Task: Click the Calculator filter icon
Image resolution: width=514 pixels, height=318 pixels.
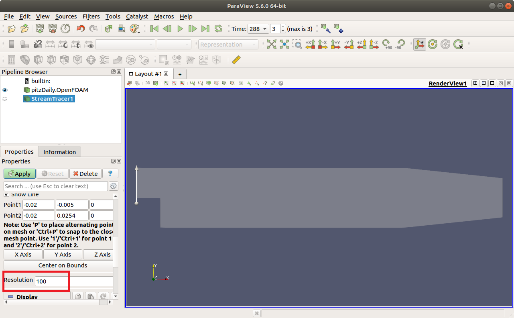Action: tap(12, 60)
